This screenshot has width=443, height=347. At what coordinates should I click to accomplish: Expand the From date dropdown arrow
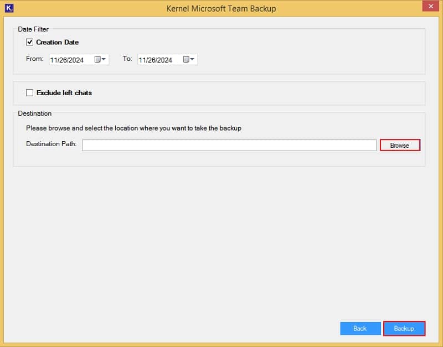[104, 60]
